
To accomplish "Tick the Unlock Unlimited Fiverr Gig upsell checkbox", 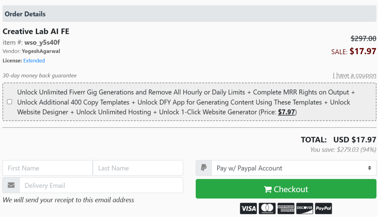I will point(9,102).
